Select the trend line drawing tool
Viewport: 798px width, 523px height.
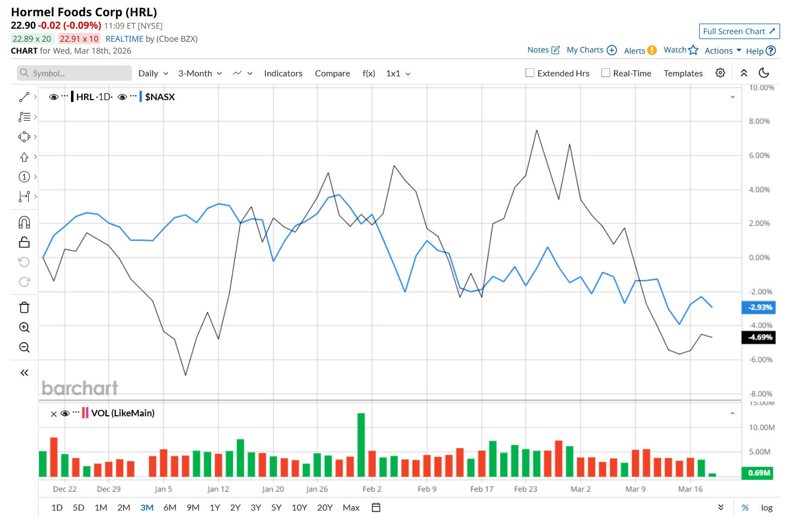point(24,97)
